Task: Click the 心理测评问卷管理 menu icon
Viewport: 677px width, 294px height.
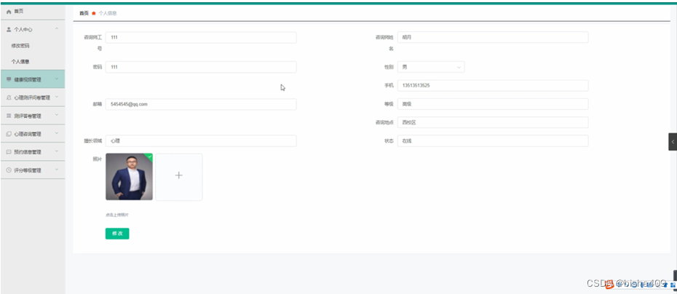Action: (9, 98)
